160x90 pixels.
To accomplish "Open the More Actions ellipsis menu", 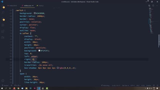I will point(157,5).
